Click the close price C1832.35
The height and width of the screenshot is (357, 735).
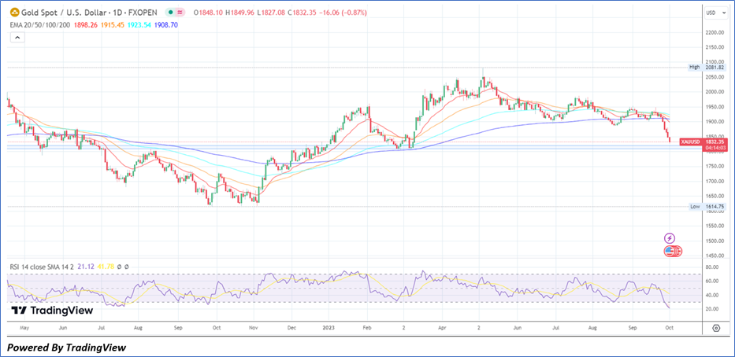(x=302, y=13)
